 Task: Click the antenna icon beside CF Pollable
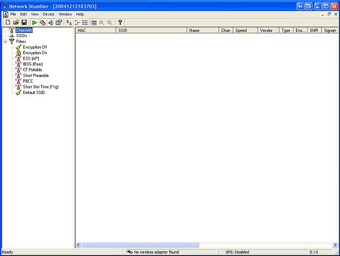point(19,70)
